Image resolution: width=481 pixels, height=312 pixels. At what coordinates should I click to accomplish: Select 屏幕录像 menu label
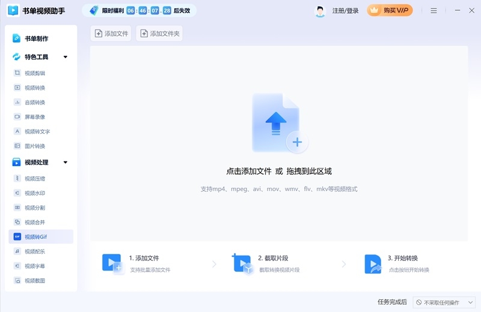35,117
